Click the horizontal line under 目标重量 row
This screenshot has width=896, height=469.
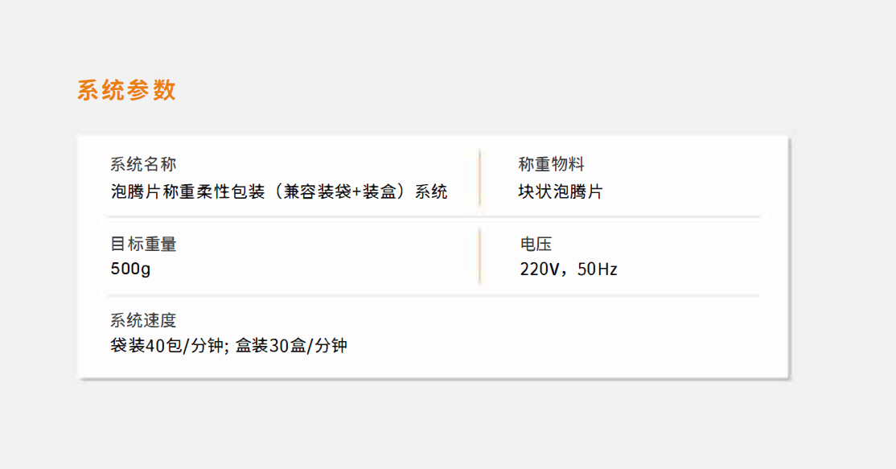pos(434,296)
